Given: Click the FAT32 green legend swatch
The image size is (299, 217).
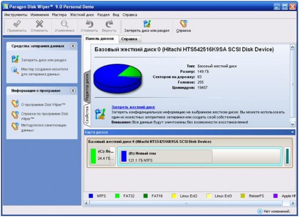Looking at the screenshot, I should pyautogui.click(x=117, y=196).
